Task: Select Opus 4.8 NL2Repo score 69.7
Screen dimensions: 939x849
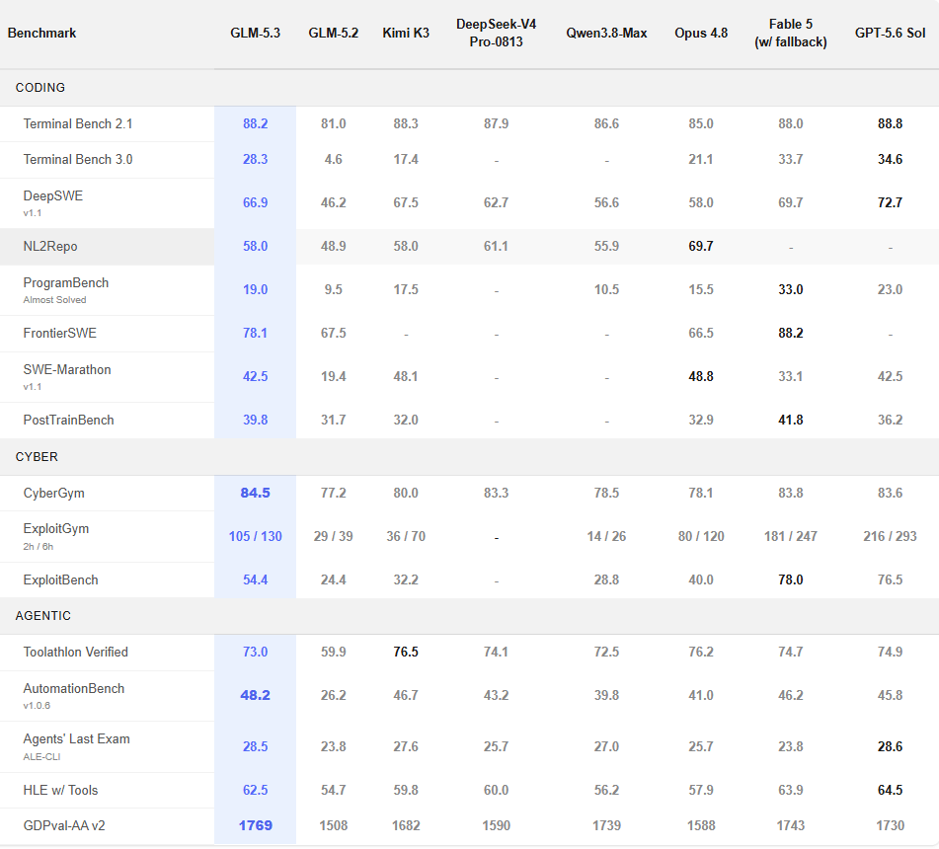Action: 701,246
